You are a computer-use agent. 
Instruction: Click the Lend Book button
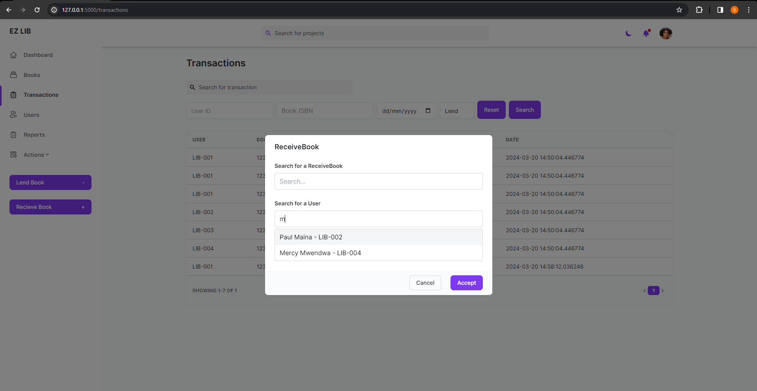(50, 182)
